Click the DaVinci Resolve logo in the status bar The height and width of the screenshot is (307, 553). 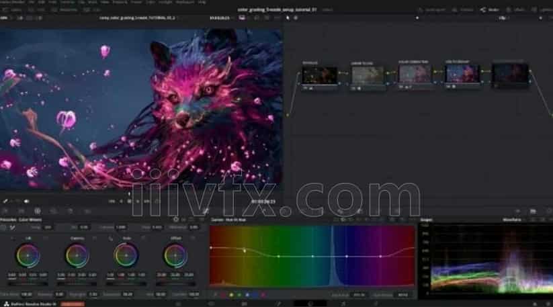point(6,304)
